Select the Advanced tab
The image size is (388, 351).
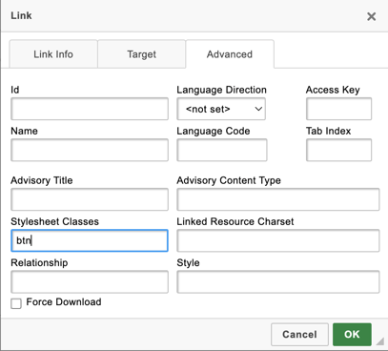click(x=230, y=54)
